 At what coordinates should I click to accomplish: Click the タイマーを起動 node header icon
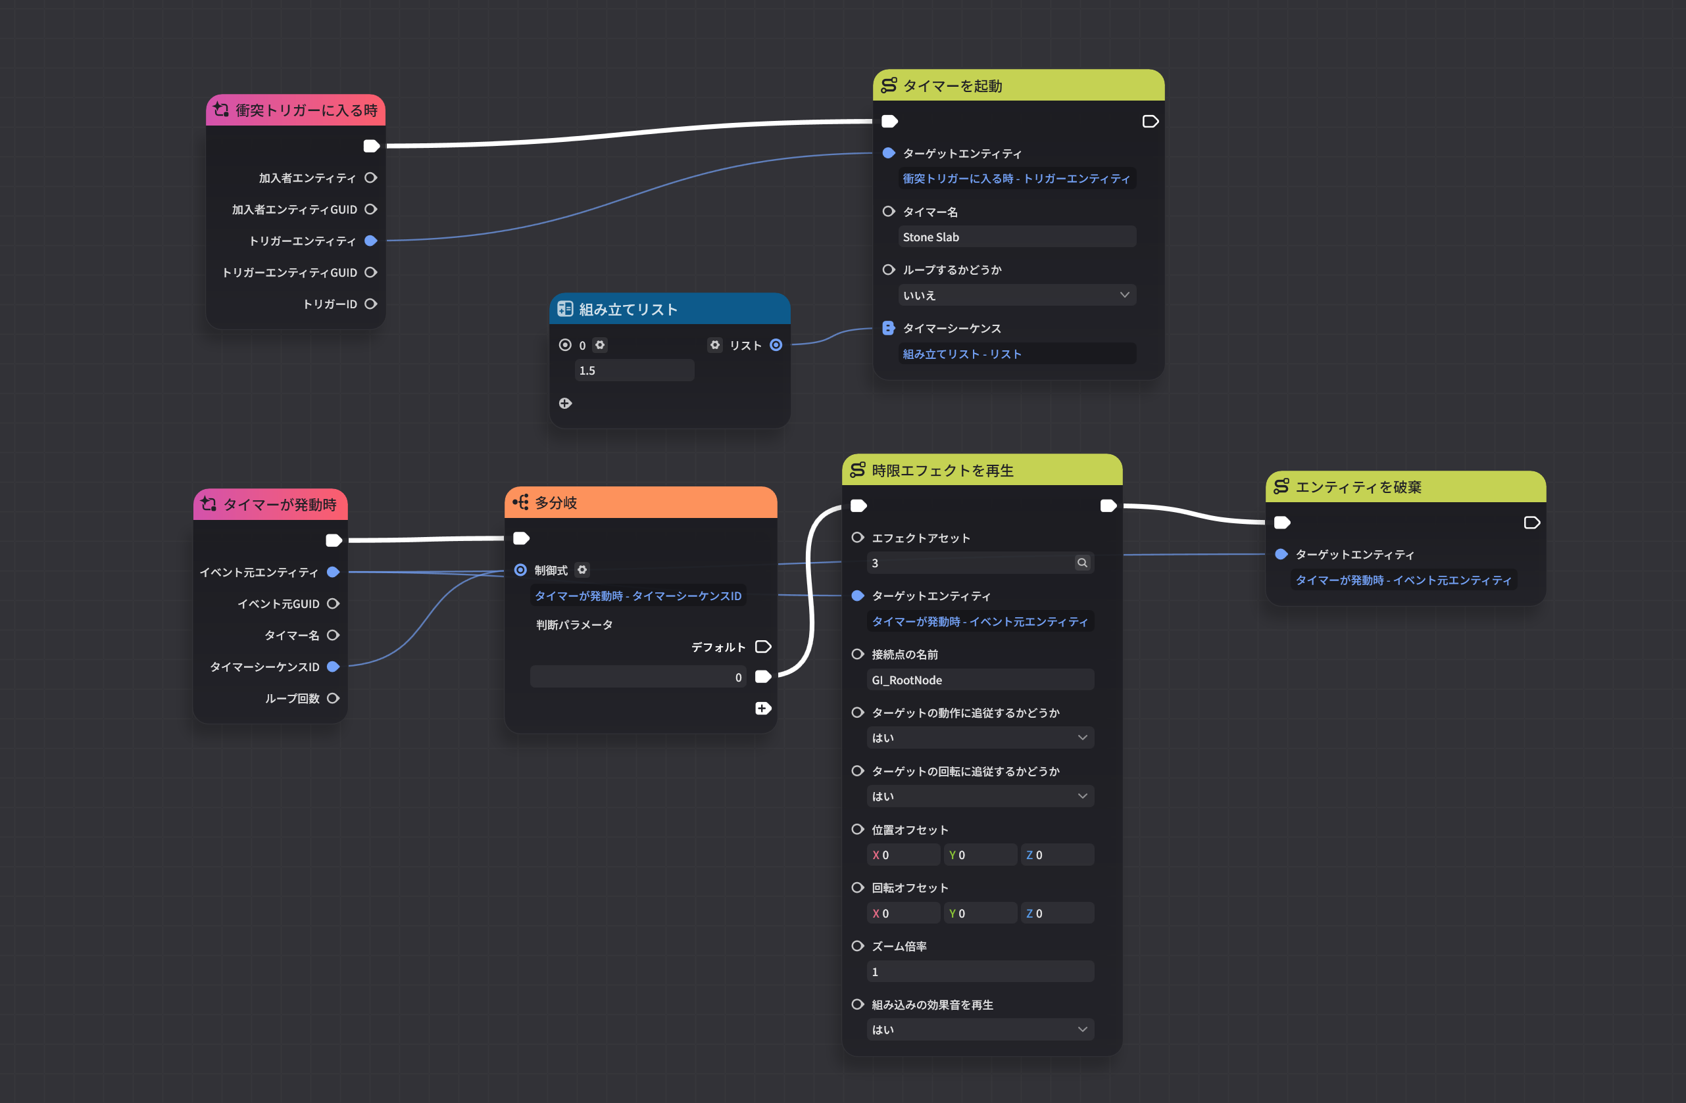coord(889,85)
